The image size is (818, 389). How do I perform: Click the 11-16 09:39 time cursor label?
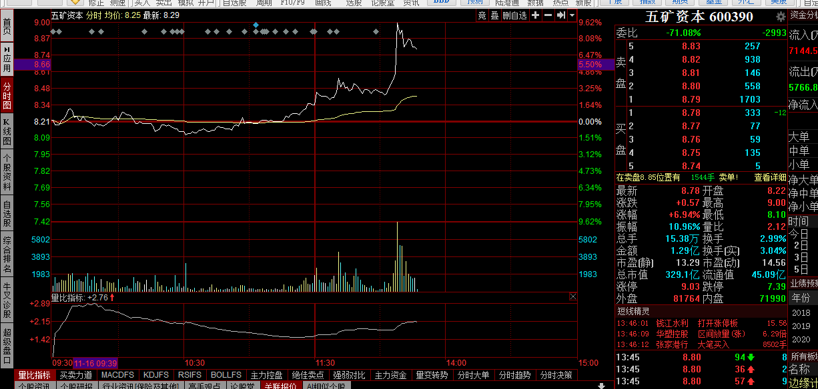(95, 363)
